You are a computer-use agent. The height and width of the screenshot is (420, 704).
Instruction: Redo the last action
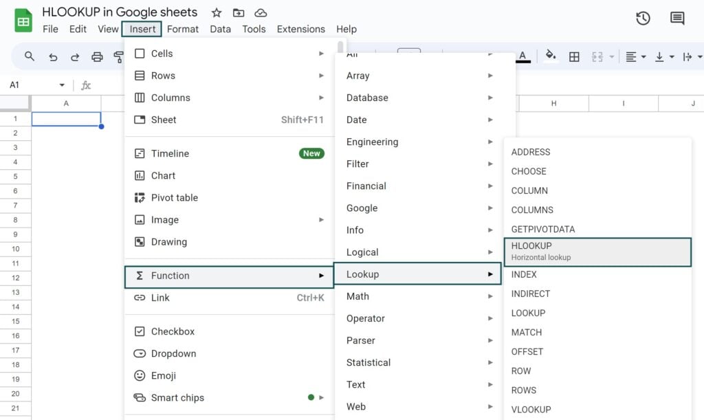[x=75, y=57]
